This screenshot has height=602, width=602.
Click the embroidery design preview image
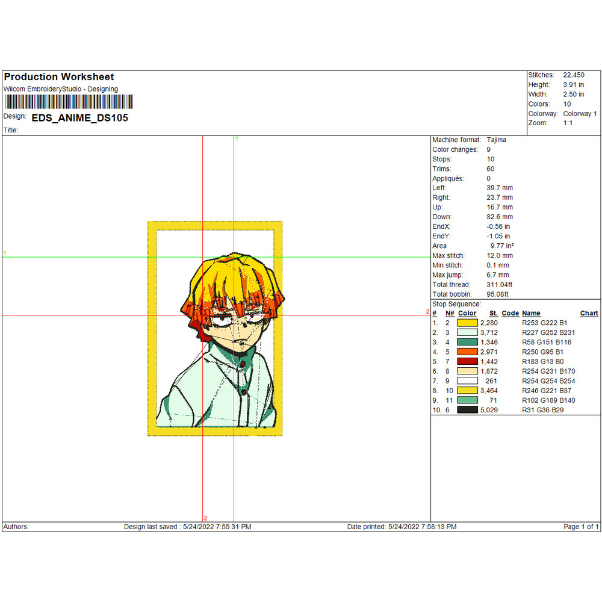tap(215, 328)
